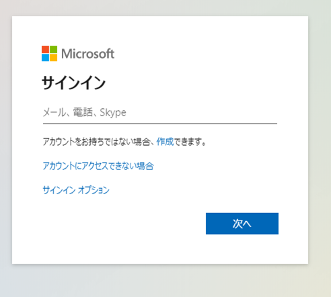Click empty white area left of 次へ
The width and height of the screenshot is (331, 297).
tap(123, 224)
